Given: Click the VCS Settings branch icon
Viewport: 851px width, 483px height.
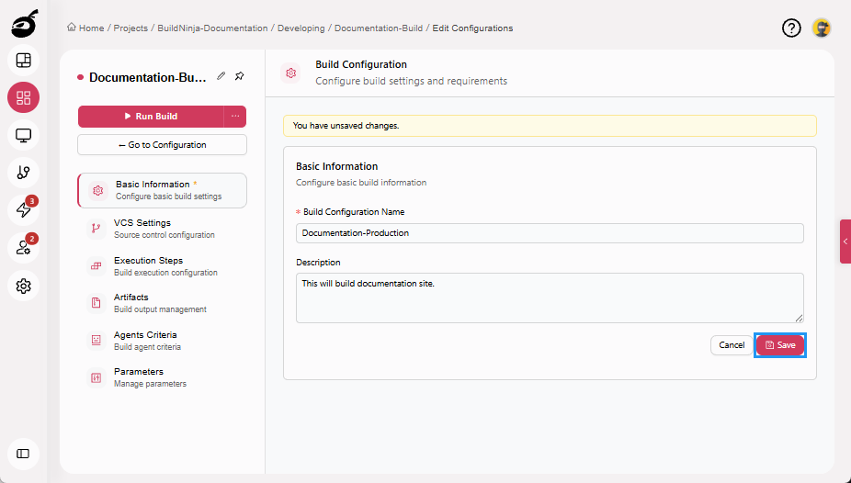Looking at the screenshot, I should (x=96, y=229).
